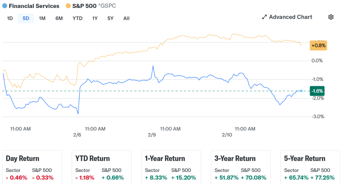Select the 1Y time range

click(95, 18)
